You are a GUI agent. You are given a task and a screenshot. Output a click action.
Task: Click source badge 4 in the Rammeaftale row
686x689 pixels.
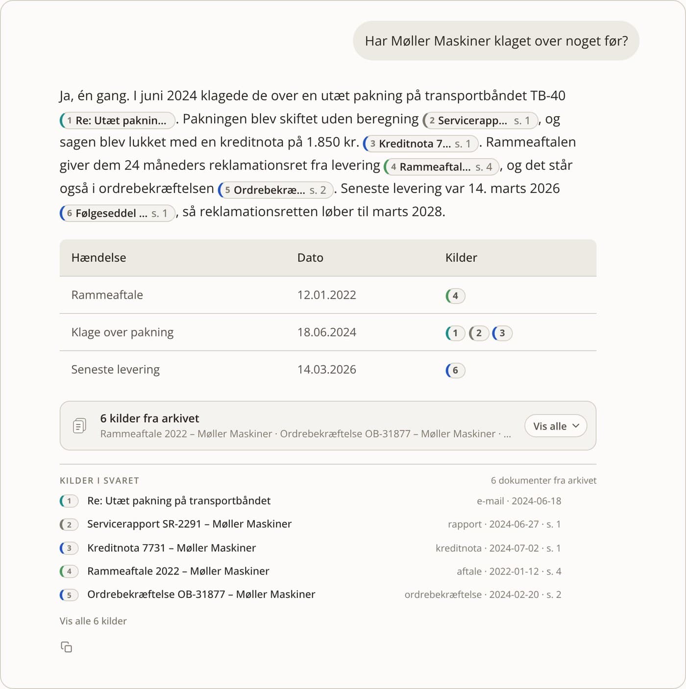pyautogui.click(x=455, y=296)
